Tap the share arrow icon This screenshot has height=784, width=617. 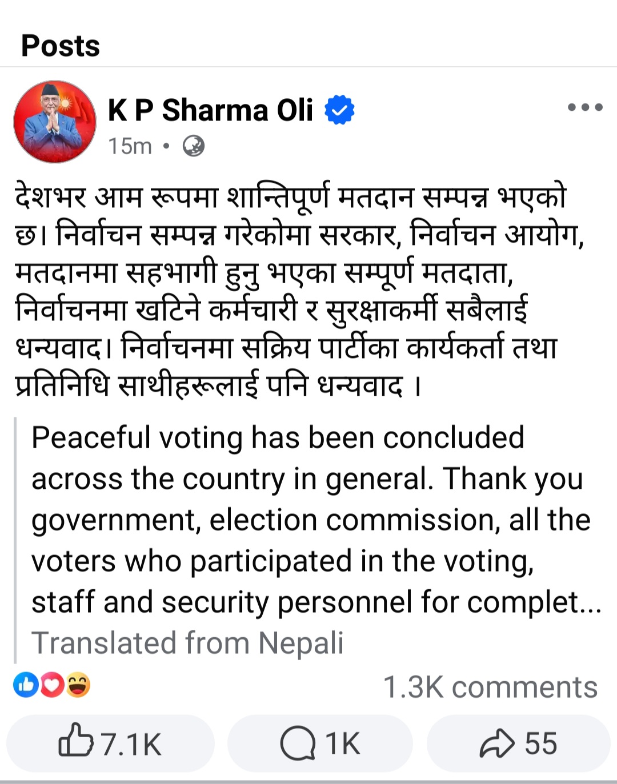pos(496,743)
